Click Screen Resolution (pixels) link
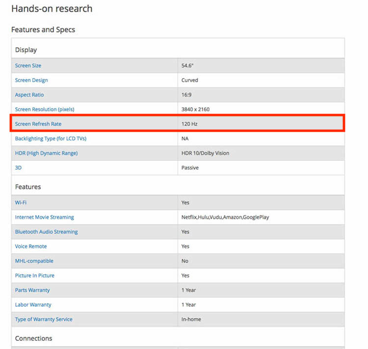368x349 pixels. pos(45,109)
